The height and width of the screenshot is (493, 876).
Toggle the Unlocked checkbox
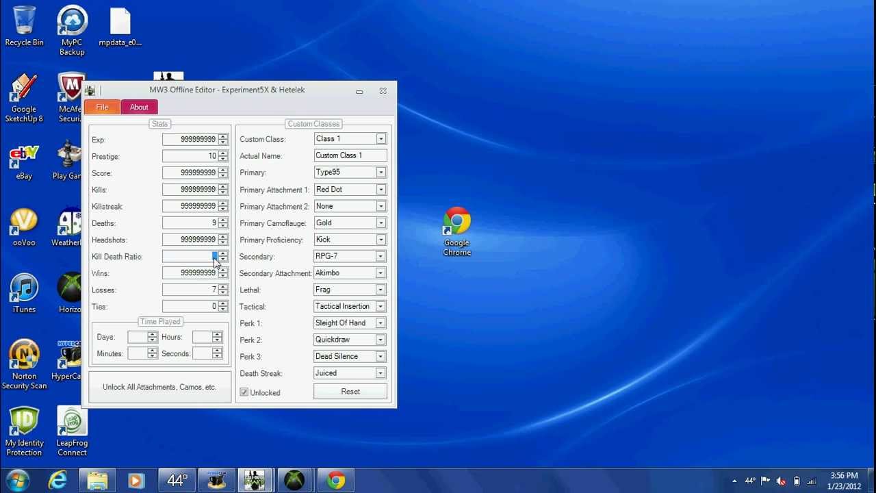coord(244,392)
